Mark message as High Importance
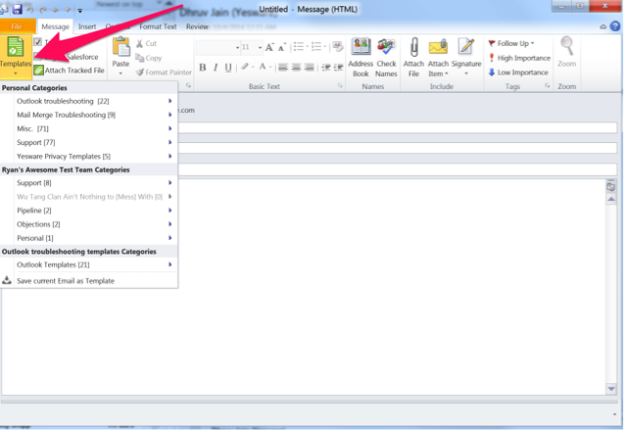Screen dimensions: 624x430 [x=519, y=58]
